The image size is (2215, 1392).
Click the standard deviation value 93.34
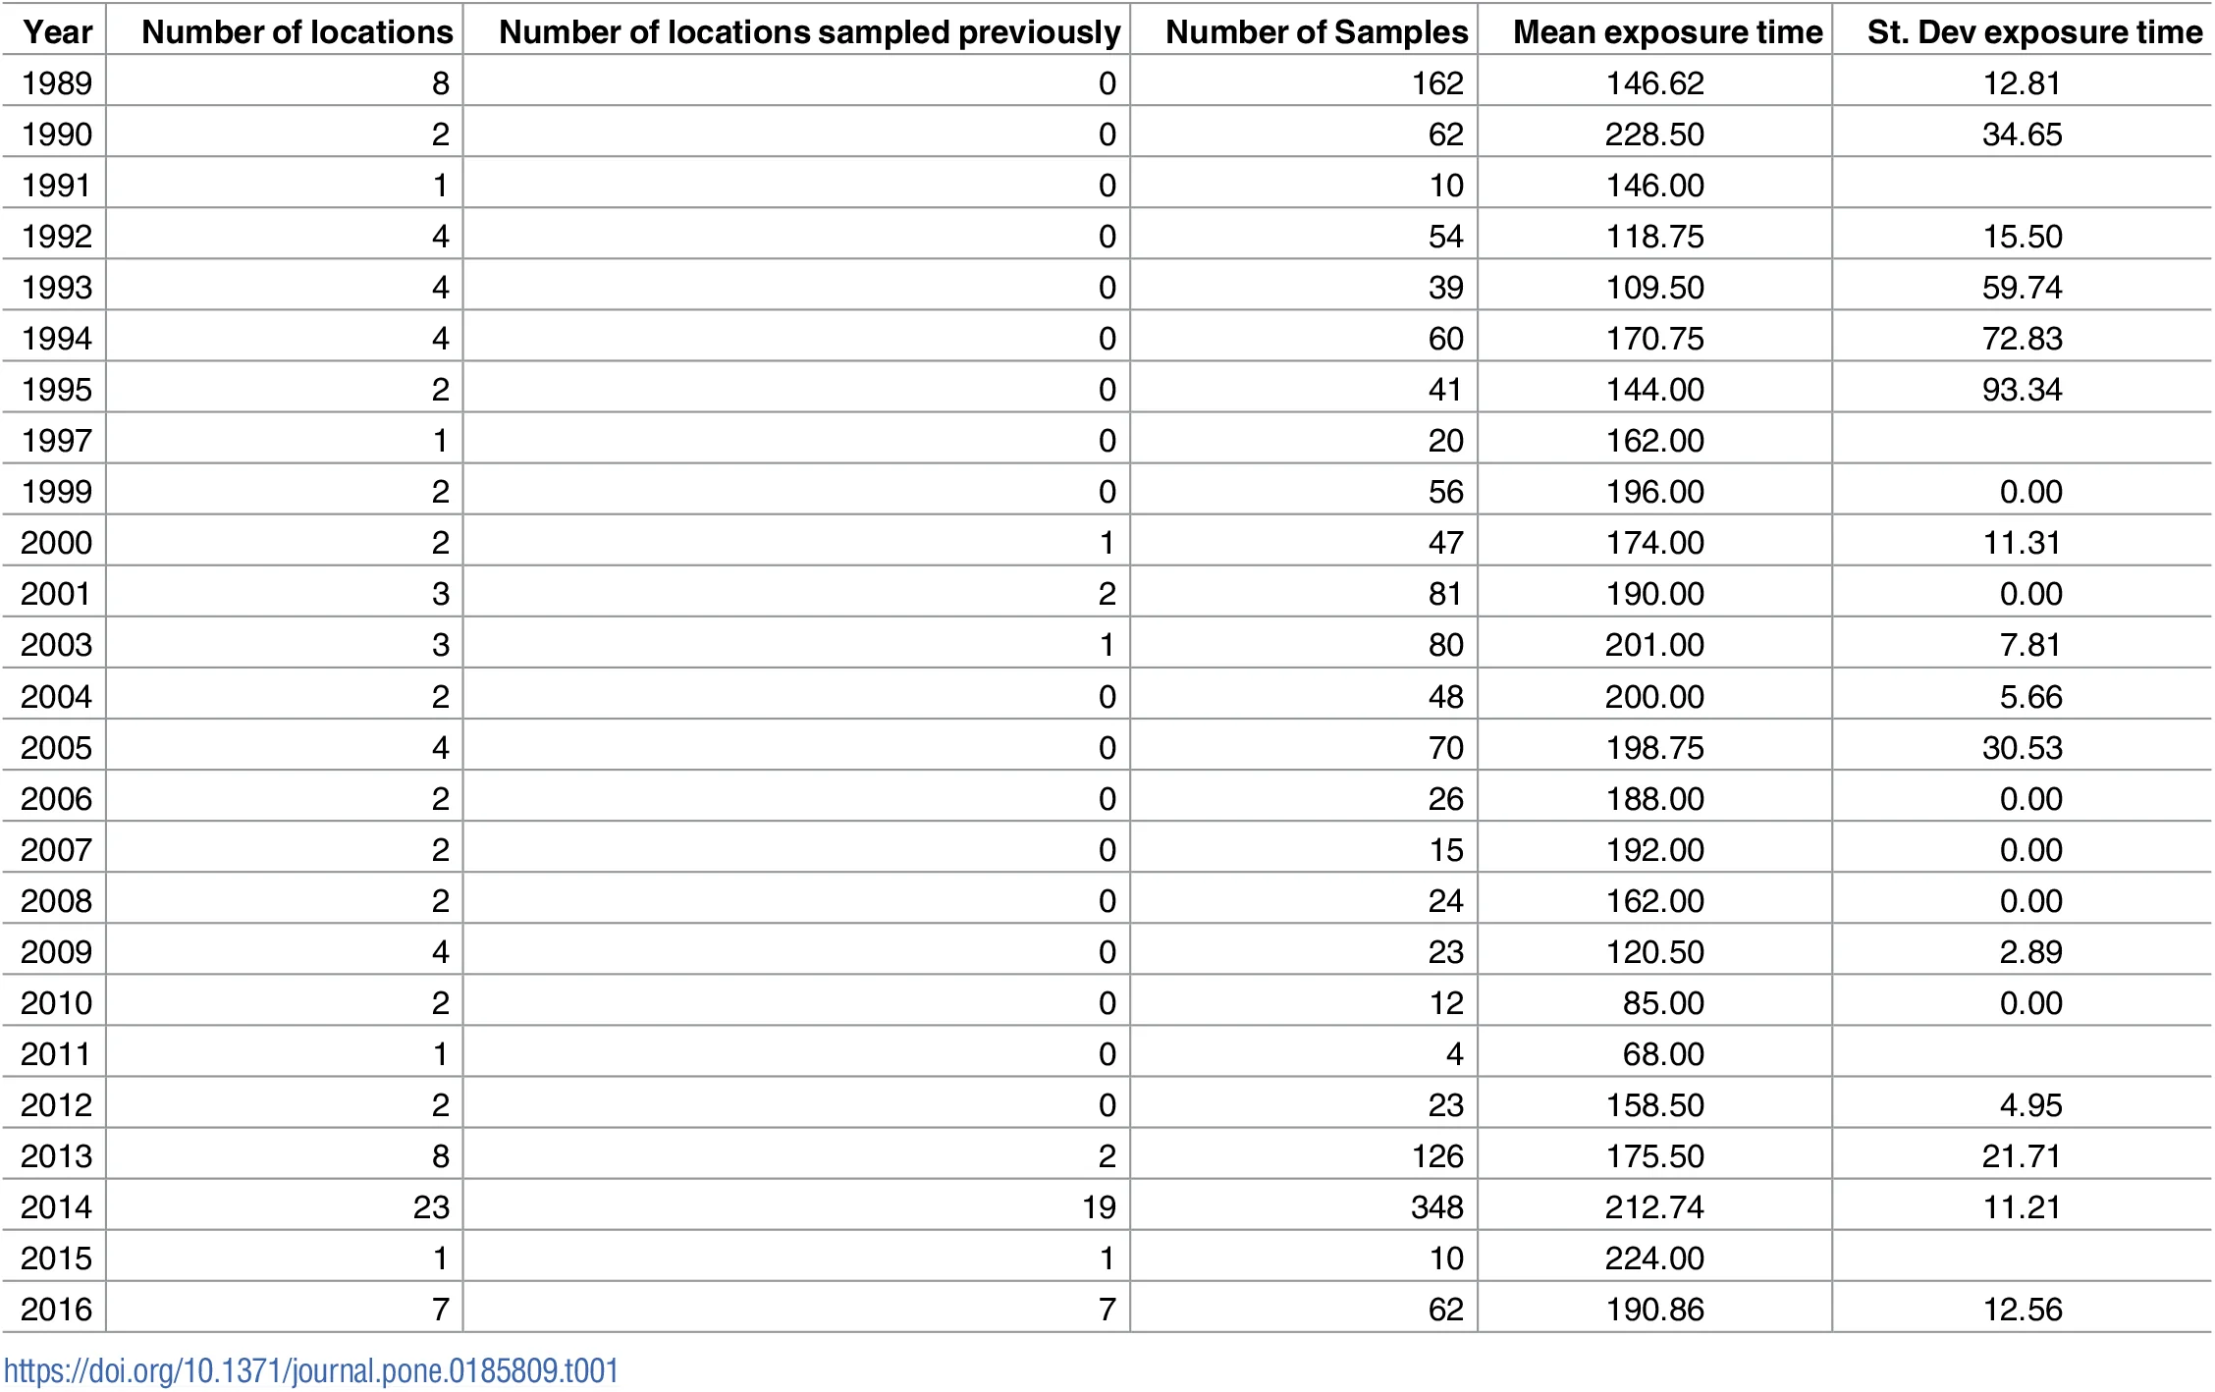pos(2022,390)
